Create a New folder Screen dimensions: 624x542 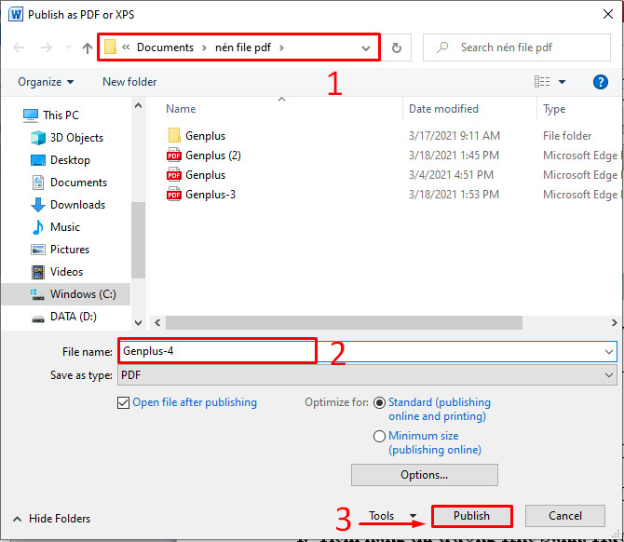129,82
